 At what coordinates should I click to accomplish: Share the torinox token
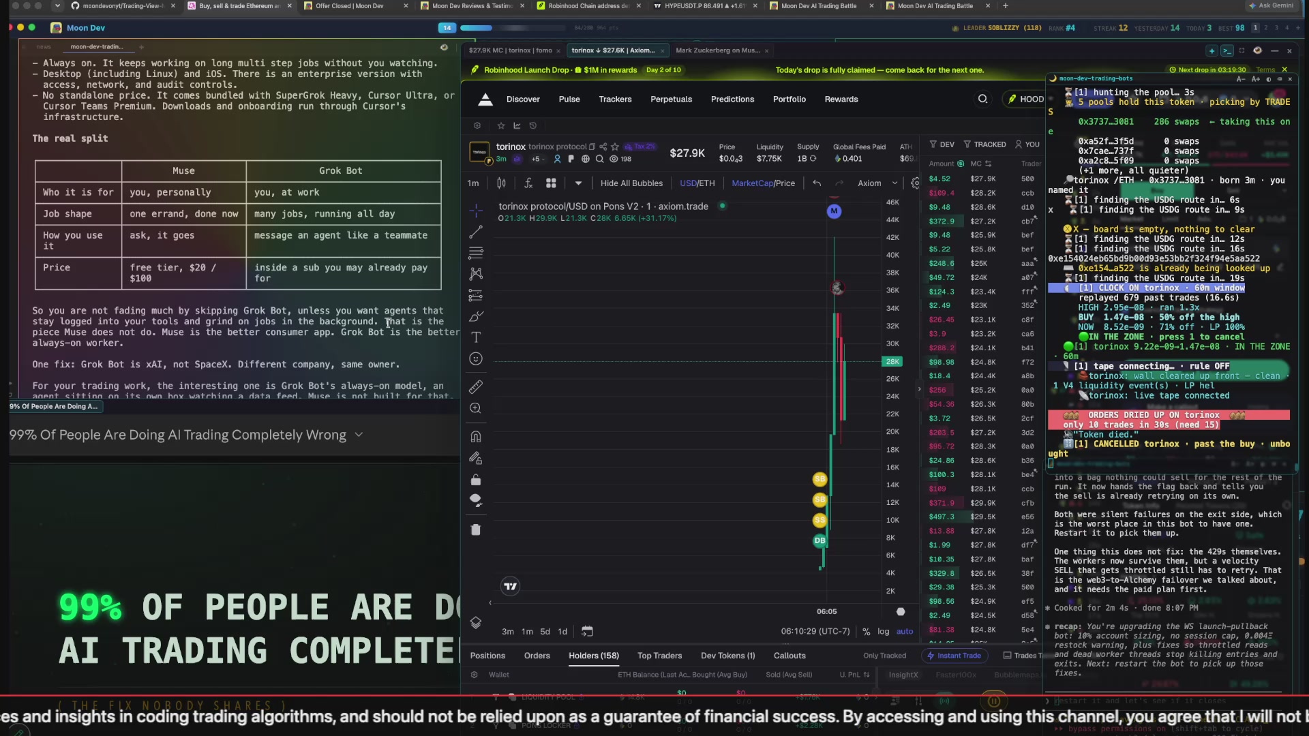(x=603, y=147)
